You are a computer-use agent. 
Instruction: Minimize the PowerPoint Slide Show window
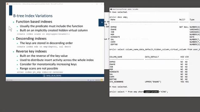tap(92, 4)
